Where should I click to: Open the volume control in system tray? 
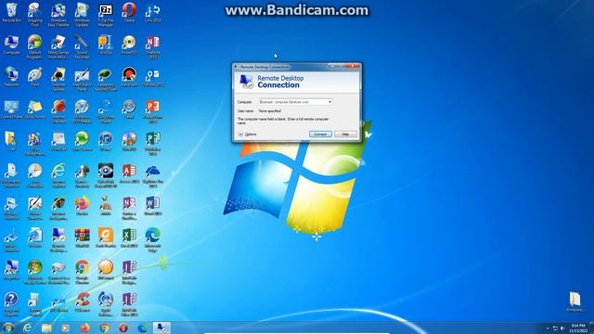click(x=562, y=328)
